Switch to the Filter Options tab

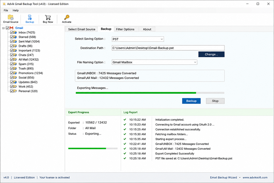point(125,29)
